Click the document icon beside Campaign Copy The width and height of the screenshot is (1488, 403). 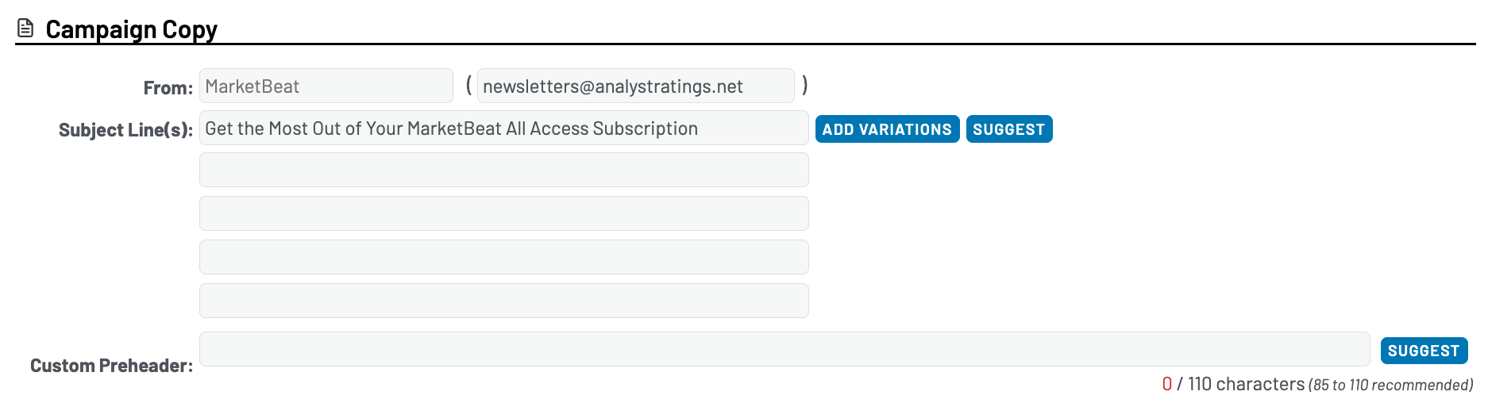click(25, 29)
